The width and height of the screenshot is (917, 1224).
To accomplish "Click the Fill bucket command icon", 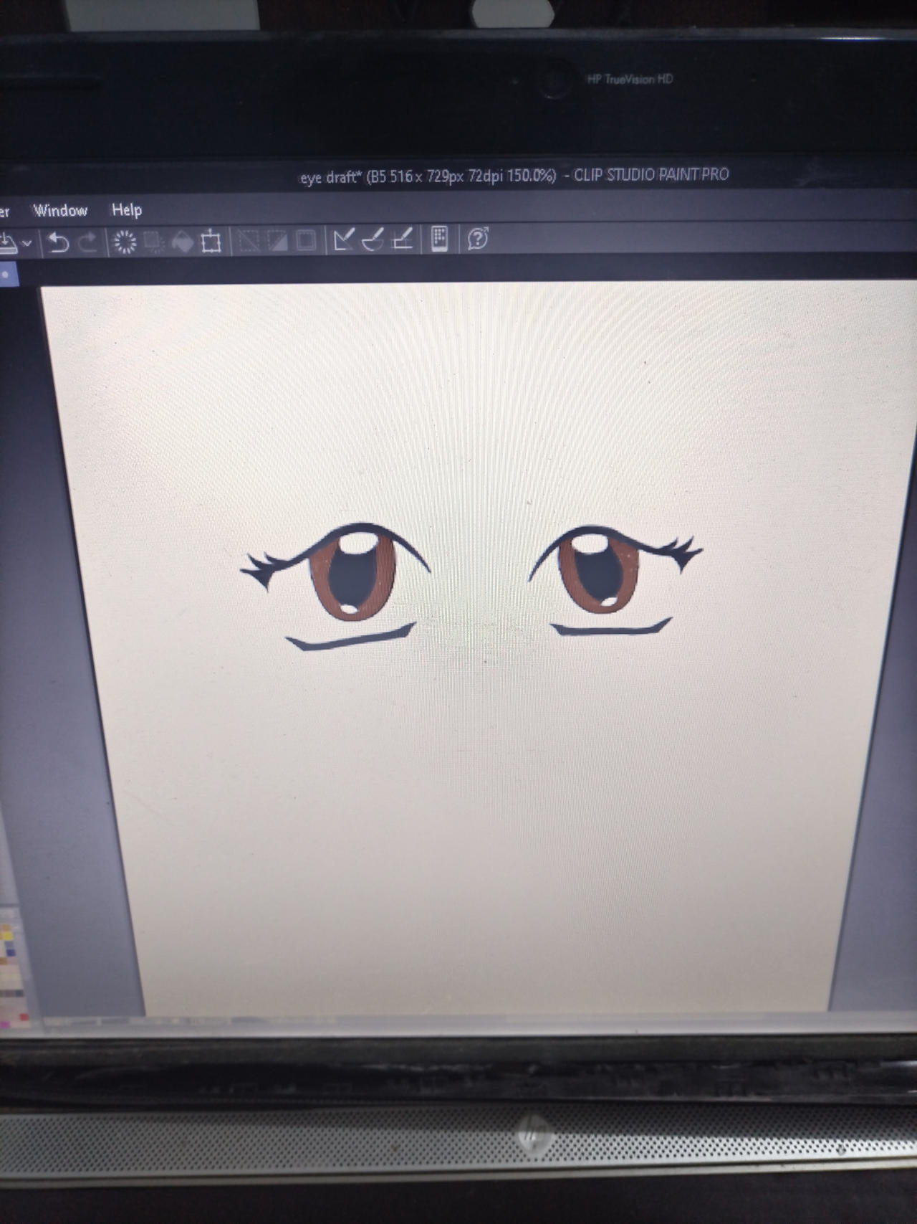I will [182, 242].
